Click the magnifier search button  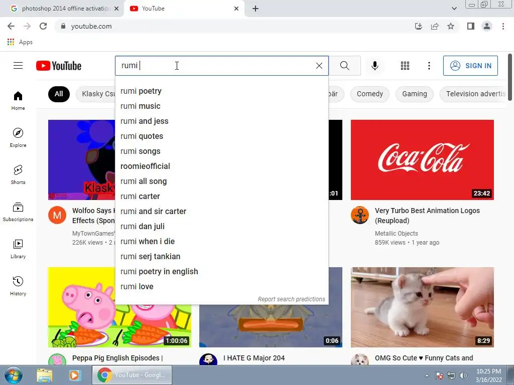pos(344,66)
